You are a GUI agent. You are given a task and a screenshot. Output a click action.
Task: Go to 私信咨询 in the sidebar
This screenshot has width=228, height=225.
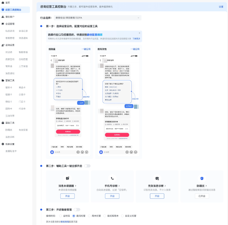[x=10, y=31]
